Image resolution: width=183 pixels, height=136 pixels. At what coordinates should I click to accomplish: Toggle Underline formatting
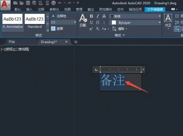[91, 23]
